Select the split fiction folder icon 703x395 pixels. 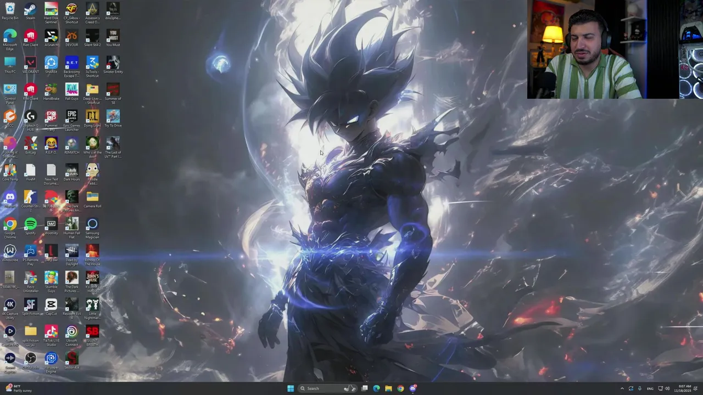pos(30,336)
